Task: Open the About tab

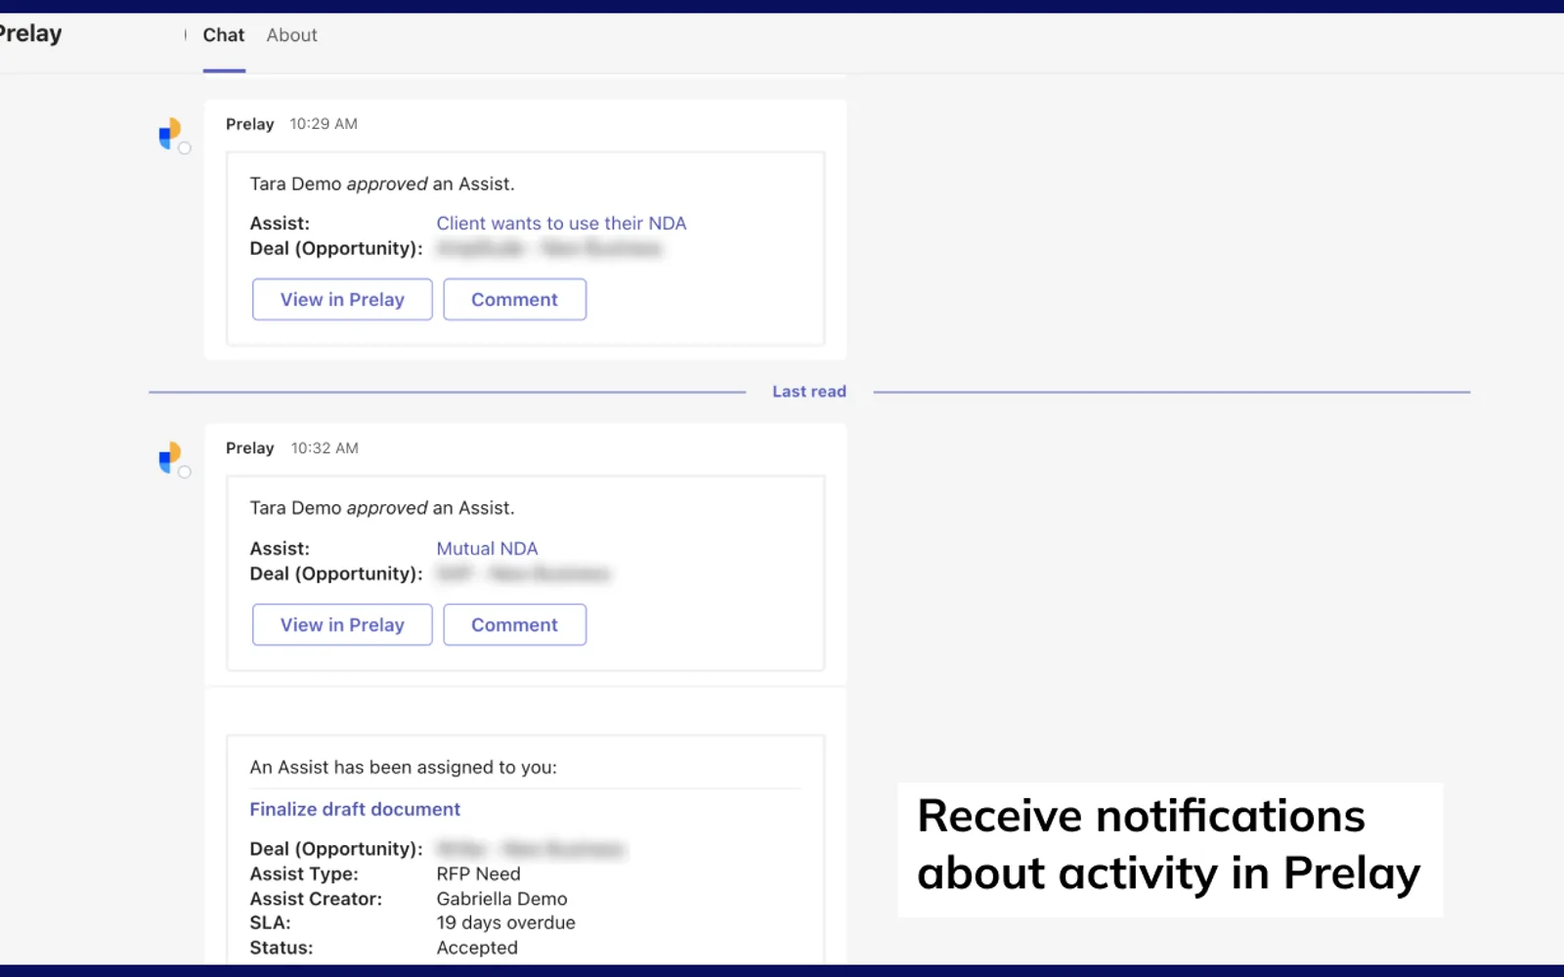Action: (x=291, y=35)
